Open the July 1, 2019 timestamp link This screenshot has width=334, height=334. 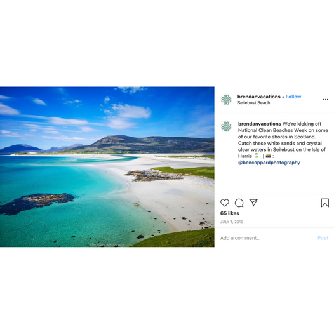click(x=232, y=222)
